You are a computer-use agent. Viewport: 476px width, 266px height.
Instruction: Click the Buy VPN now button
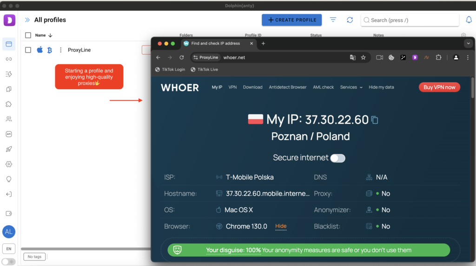pyautogui.click(x=439, y=87)
